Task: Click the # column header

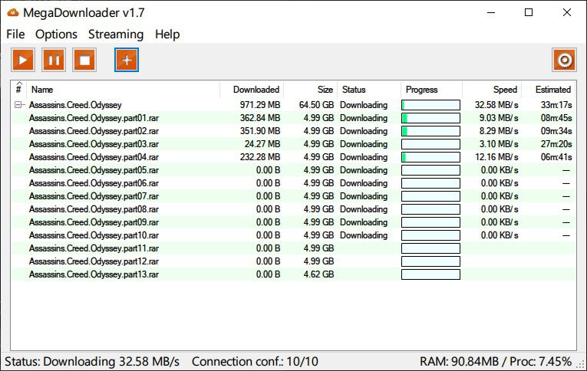Action: click(x=18, y=90)
